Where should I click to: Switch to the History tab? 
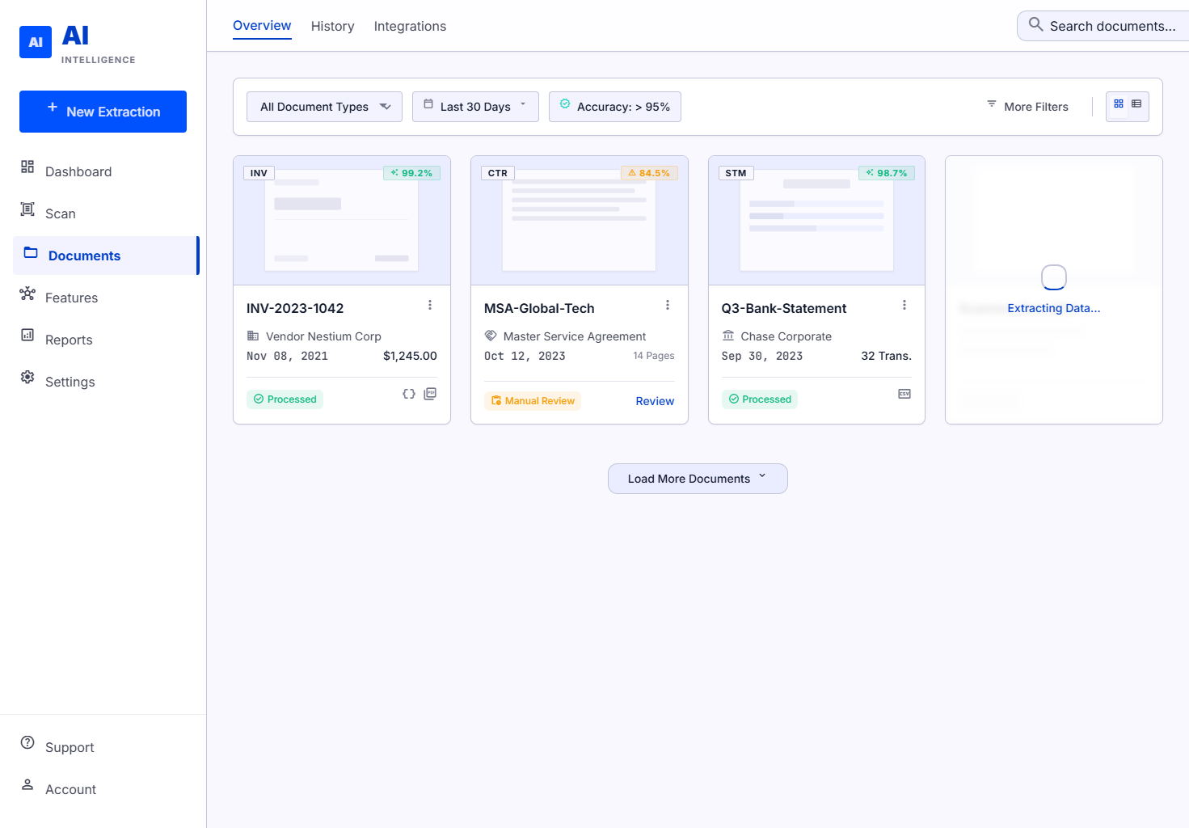332,27
